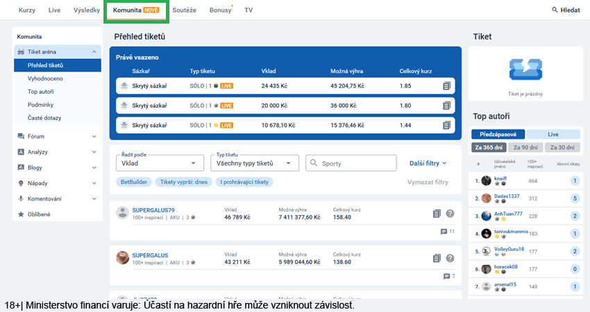Screen dimensions: 590x312
Task: Open the Komunita NOVÉ tab
Action: coord(136,10)
